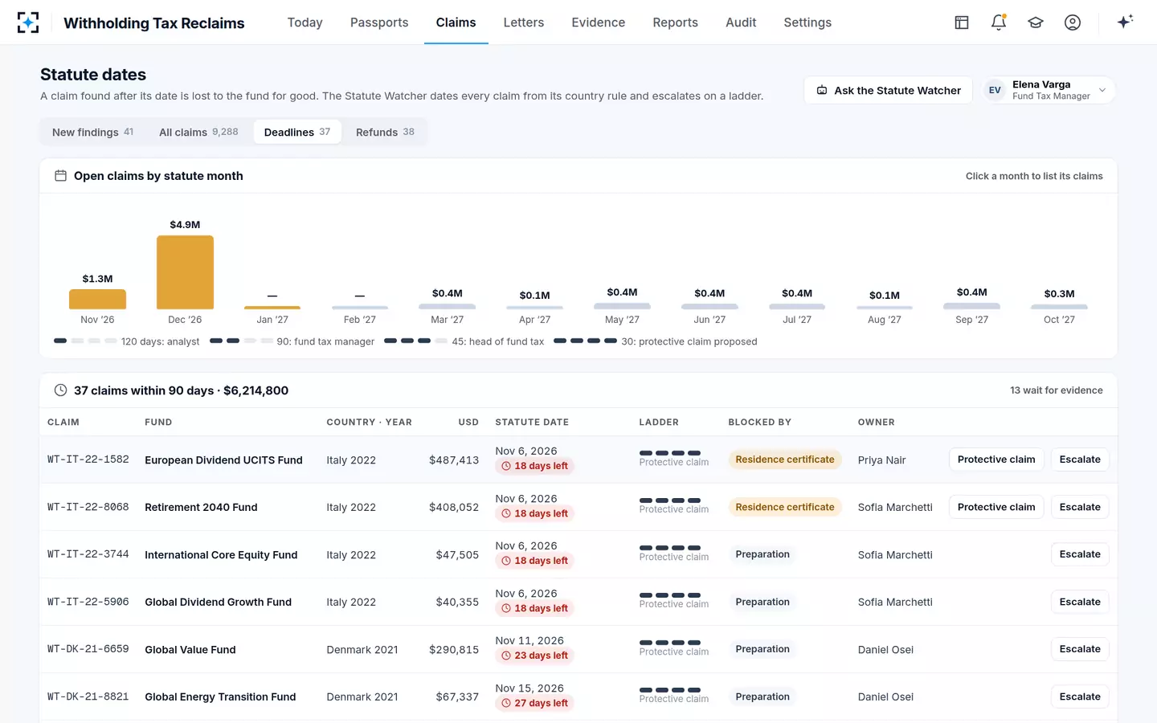Screen dimensions: 1157x723
Task: Open the Evidence tab
Action: click(x=599, y=22)
